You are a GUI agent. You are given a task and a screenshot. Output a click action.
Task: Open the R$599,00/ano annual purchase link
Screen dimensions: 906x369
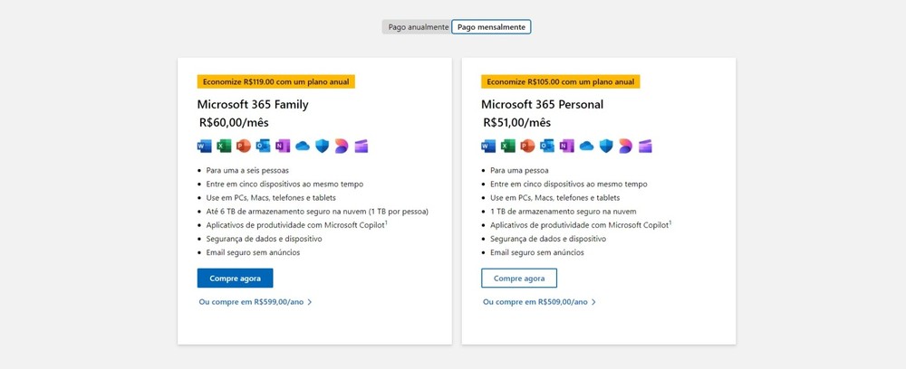point(251,301)
